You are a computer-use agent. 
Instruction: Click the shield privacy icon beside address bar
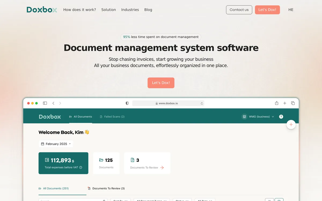point(127,103)
